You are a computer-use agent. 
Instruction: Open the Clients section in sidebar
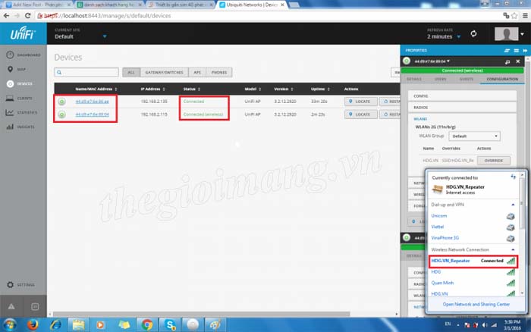(20, 98)
